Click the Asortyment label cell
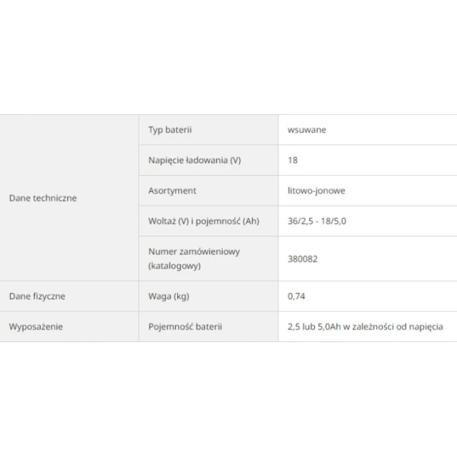 tap(209, 191)
